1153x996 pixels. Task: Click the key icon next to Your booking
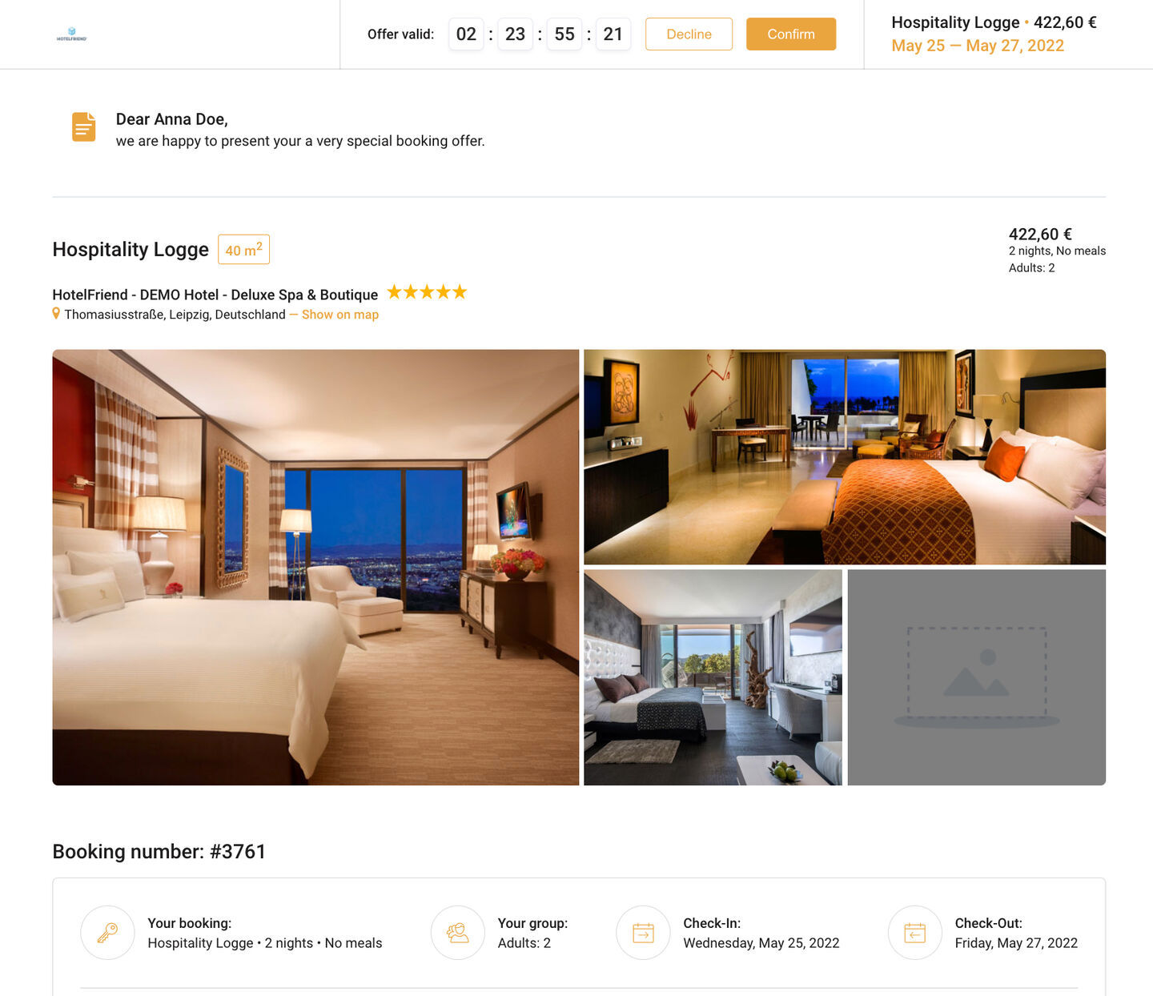click(107, 933)
